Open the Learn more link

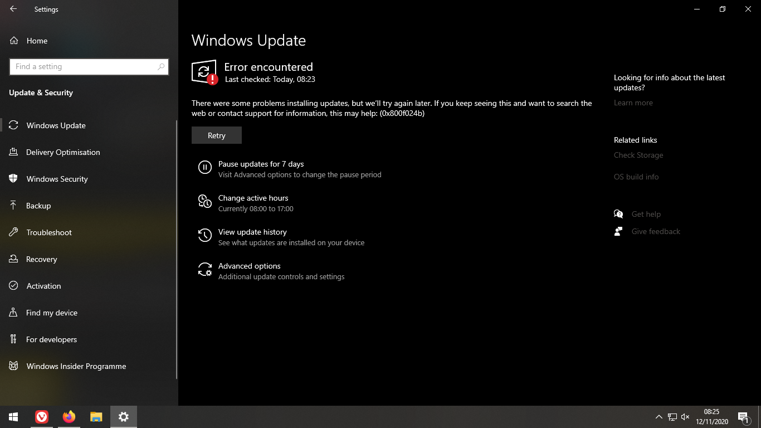tap(633, 103)
